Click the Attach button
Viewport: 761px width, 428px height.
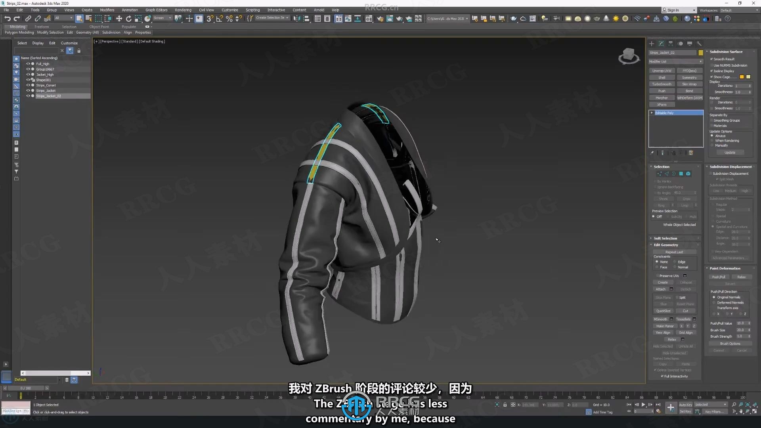click(x=661, y=289)
